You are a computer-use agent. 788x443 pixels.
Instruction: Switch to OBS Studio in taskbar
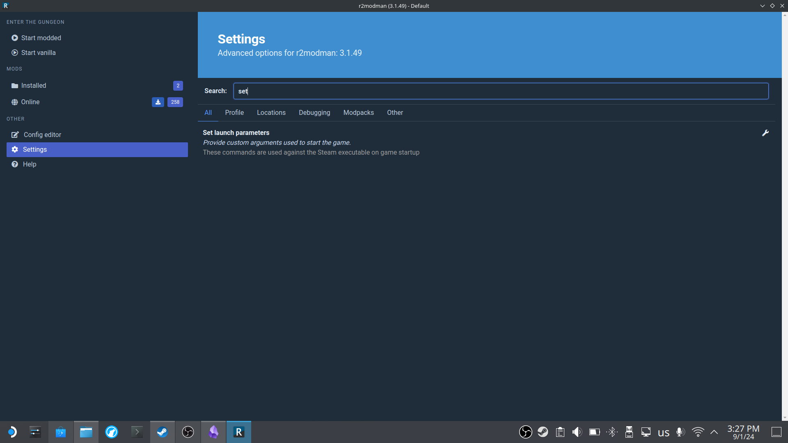point(188,432)
